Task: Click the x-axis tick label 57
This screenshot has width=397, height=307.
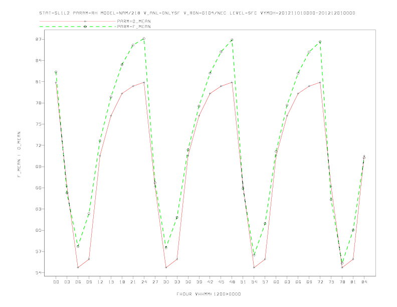Action: tap(265, 282)
